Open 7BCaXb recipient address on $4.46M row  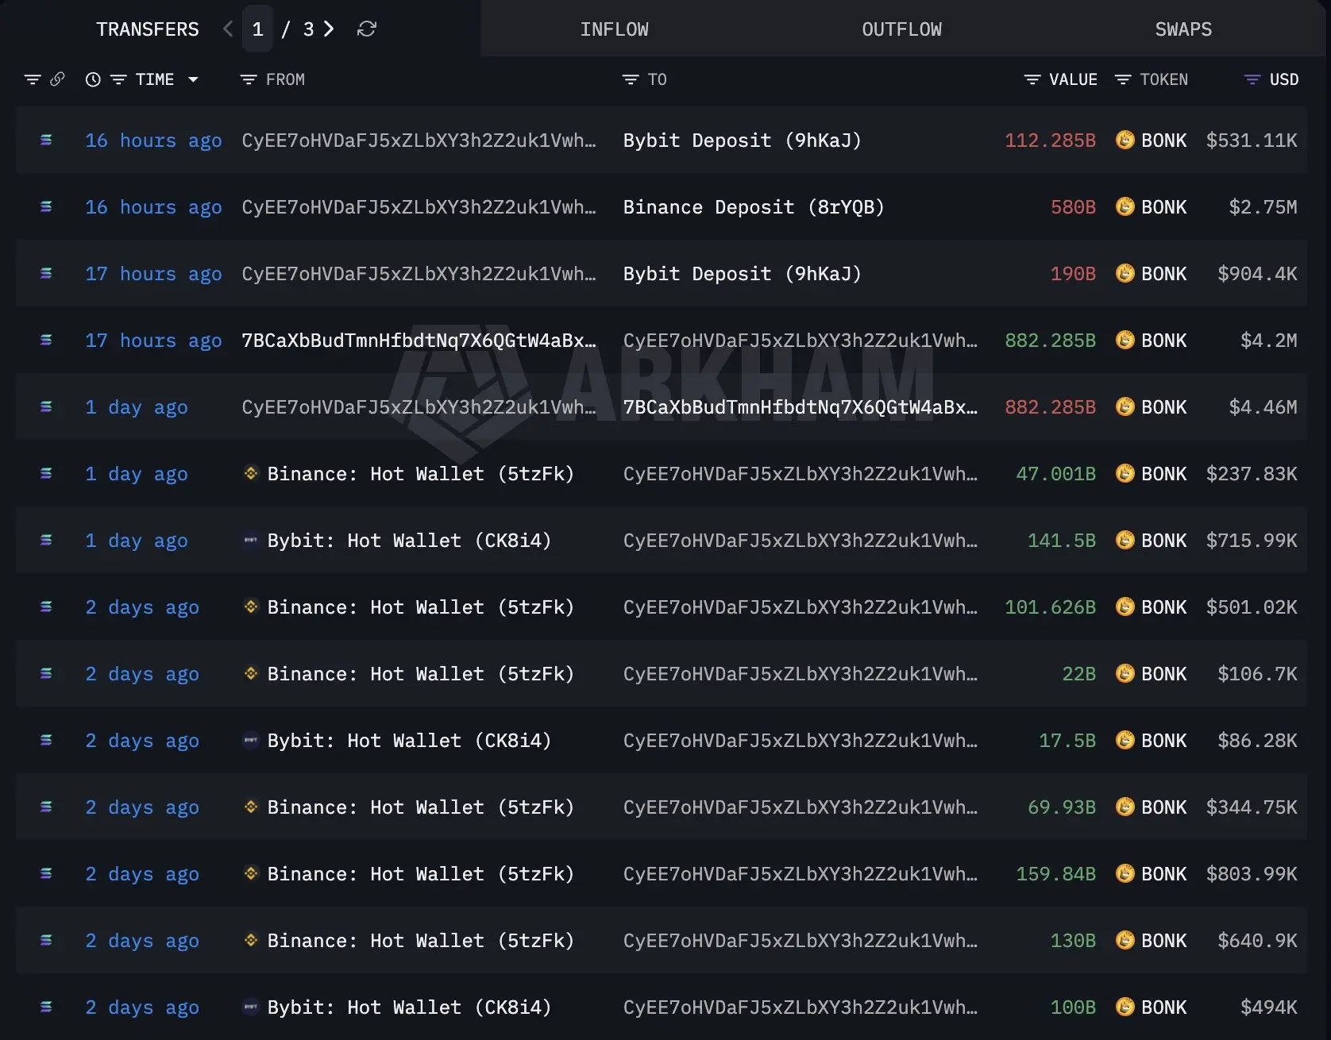click(x=801, y=407)
